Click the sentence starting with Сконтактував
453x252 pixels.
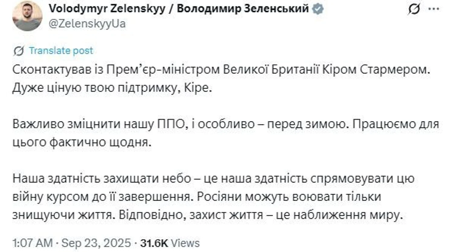click(x=220, y=70)
